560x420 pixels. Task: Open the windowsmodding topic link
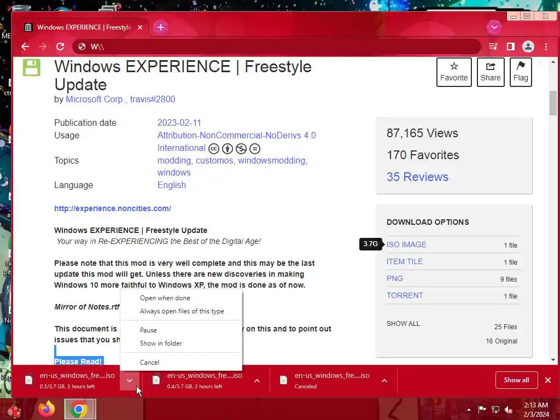tap(271, 161)
